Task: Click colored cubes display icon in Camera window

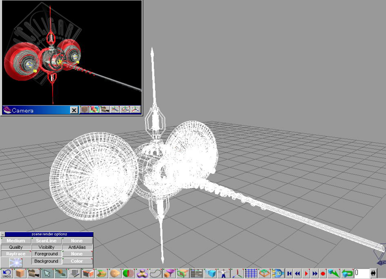Action: 95,110
